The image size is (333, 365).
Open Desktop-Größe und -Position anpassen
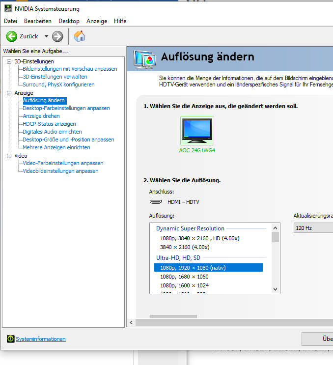tap(68, 140)
